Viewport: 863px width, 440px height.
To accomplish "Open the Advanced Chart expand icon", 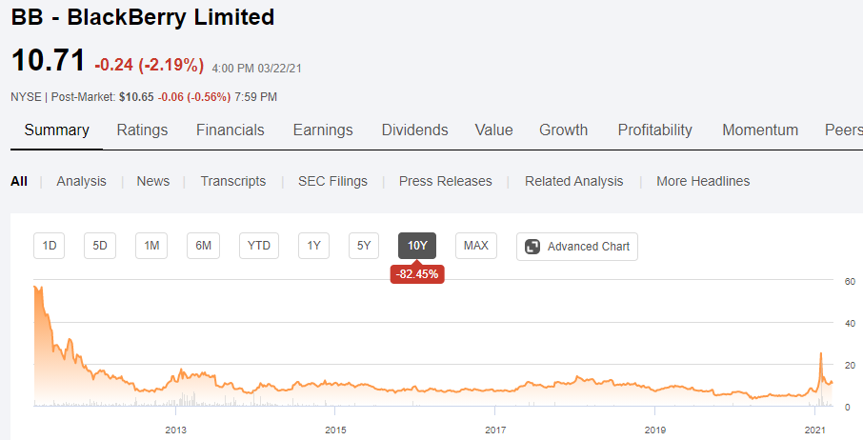I will pyautogui.click(x=532, y=247).
